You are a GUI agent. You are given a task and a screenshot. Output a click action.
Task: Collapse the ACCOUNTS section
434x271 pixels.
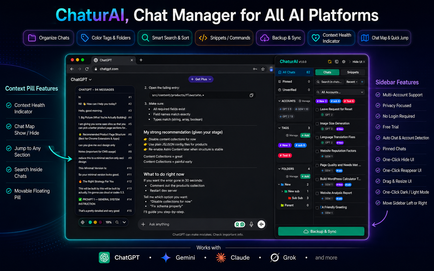(x=279, y=101)
